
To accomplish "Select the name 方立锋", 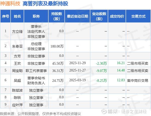I will click(17, 31).
